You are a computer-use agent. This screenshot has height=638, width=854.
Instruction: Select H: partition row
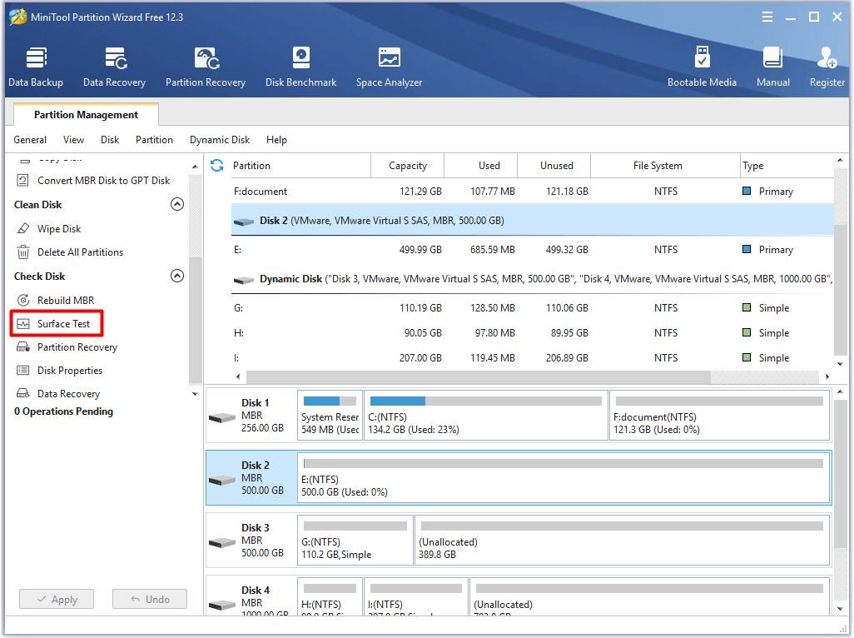click(532, 332)
